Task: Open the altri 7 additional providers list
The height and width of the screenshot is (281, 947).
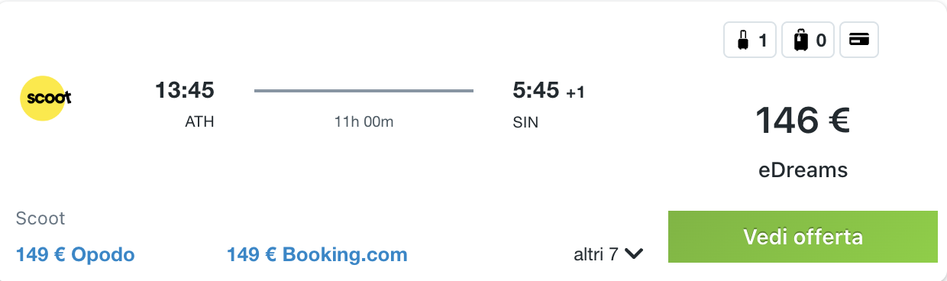Action: coord(609,254)
